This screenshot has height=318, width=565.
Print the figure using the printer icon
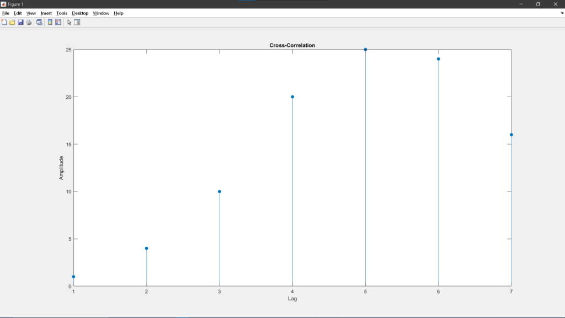tap(29, 22)
